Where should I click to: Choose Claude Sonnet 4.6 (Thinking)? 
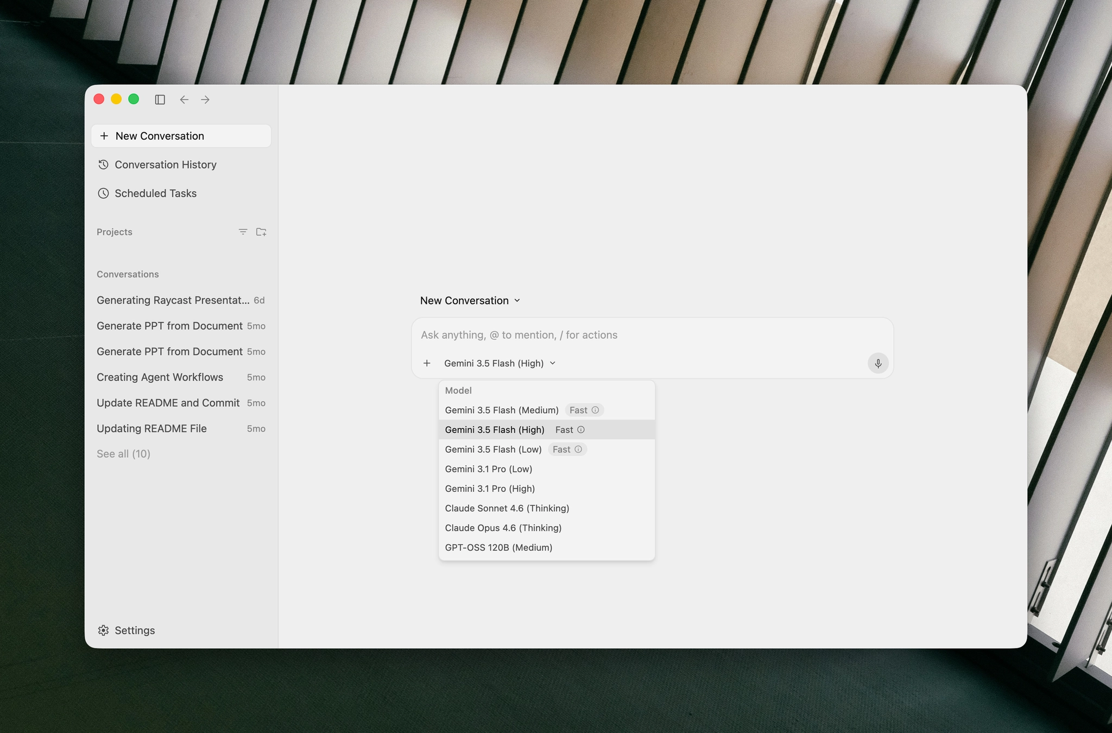point(547,508)
